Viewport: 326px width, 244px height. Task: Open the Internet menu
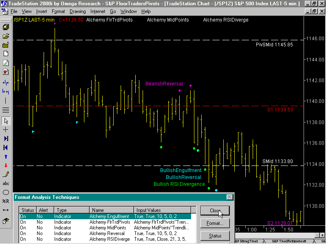click(x=98, y=11)
